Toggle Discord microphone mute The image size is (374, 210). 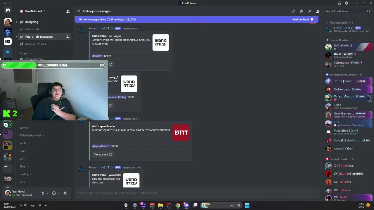pyautogui.click(x=43, y=193)
